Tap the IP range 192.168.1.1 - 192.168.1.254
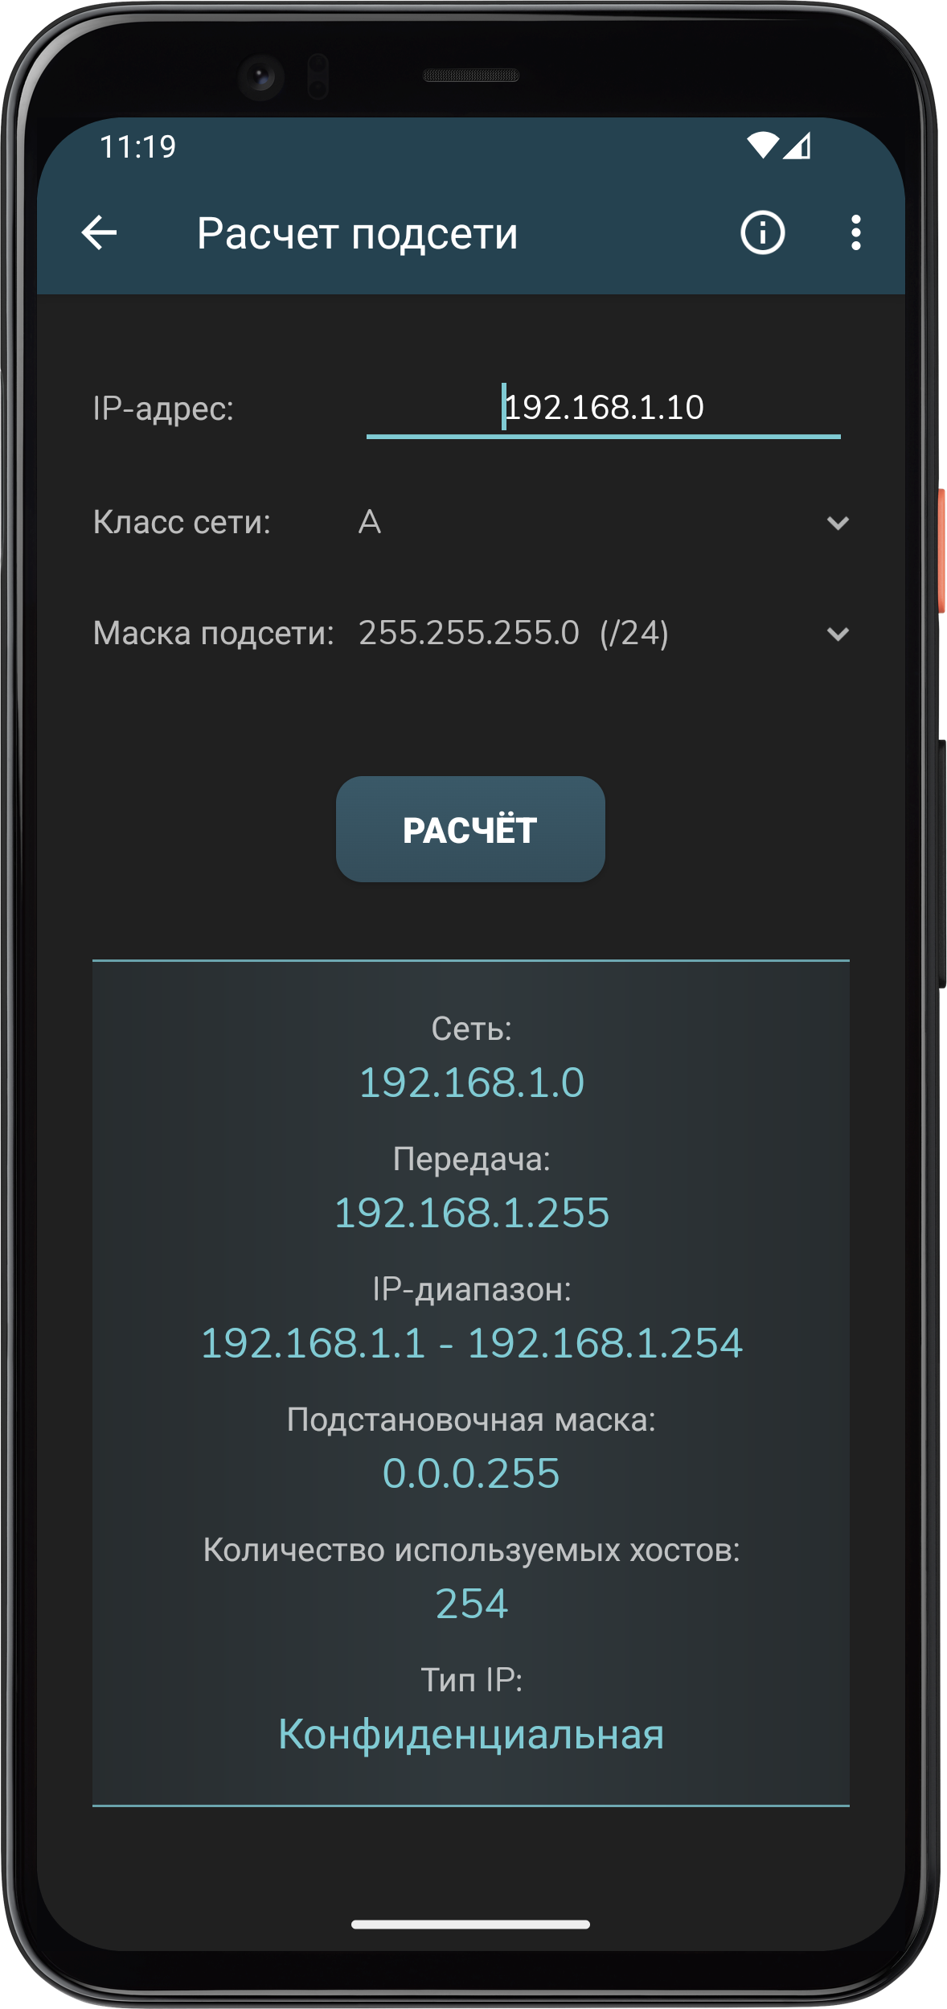The height and width of the screenshot is (2009, 947). click(472, 1343)
